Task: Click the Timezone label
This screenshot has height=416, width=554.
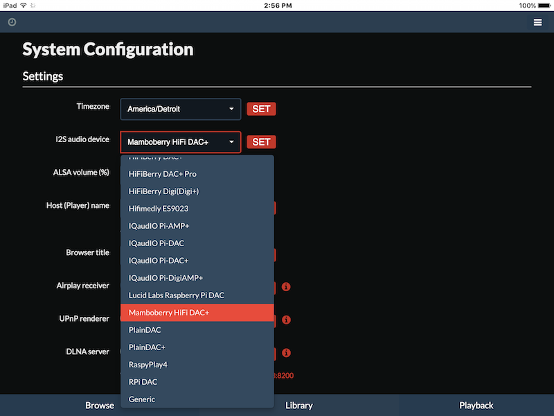Action: coord(93,107)
